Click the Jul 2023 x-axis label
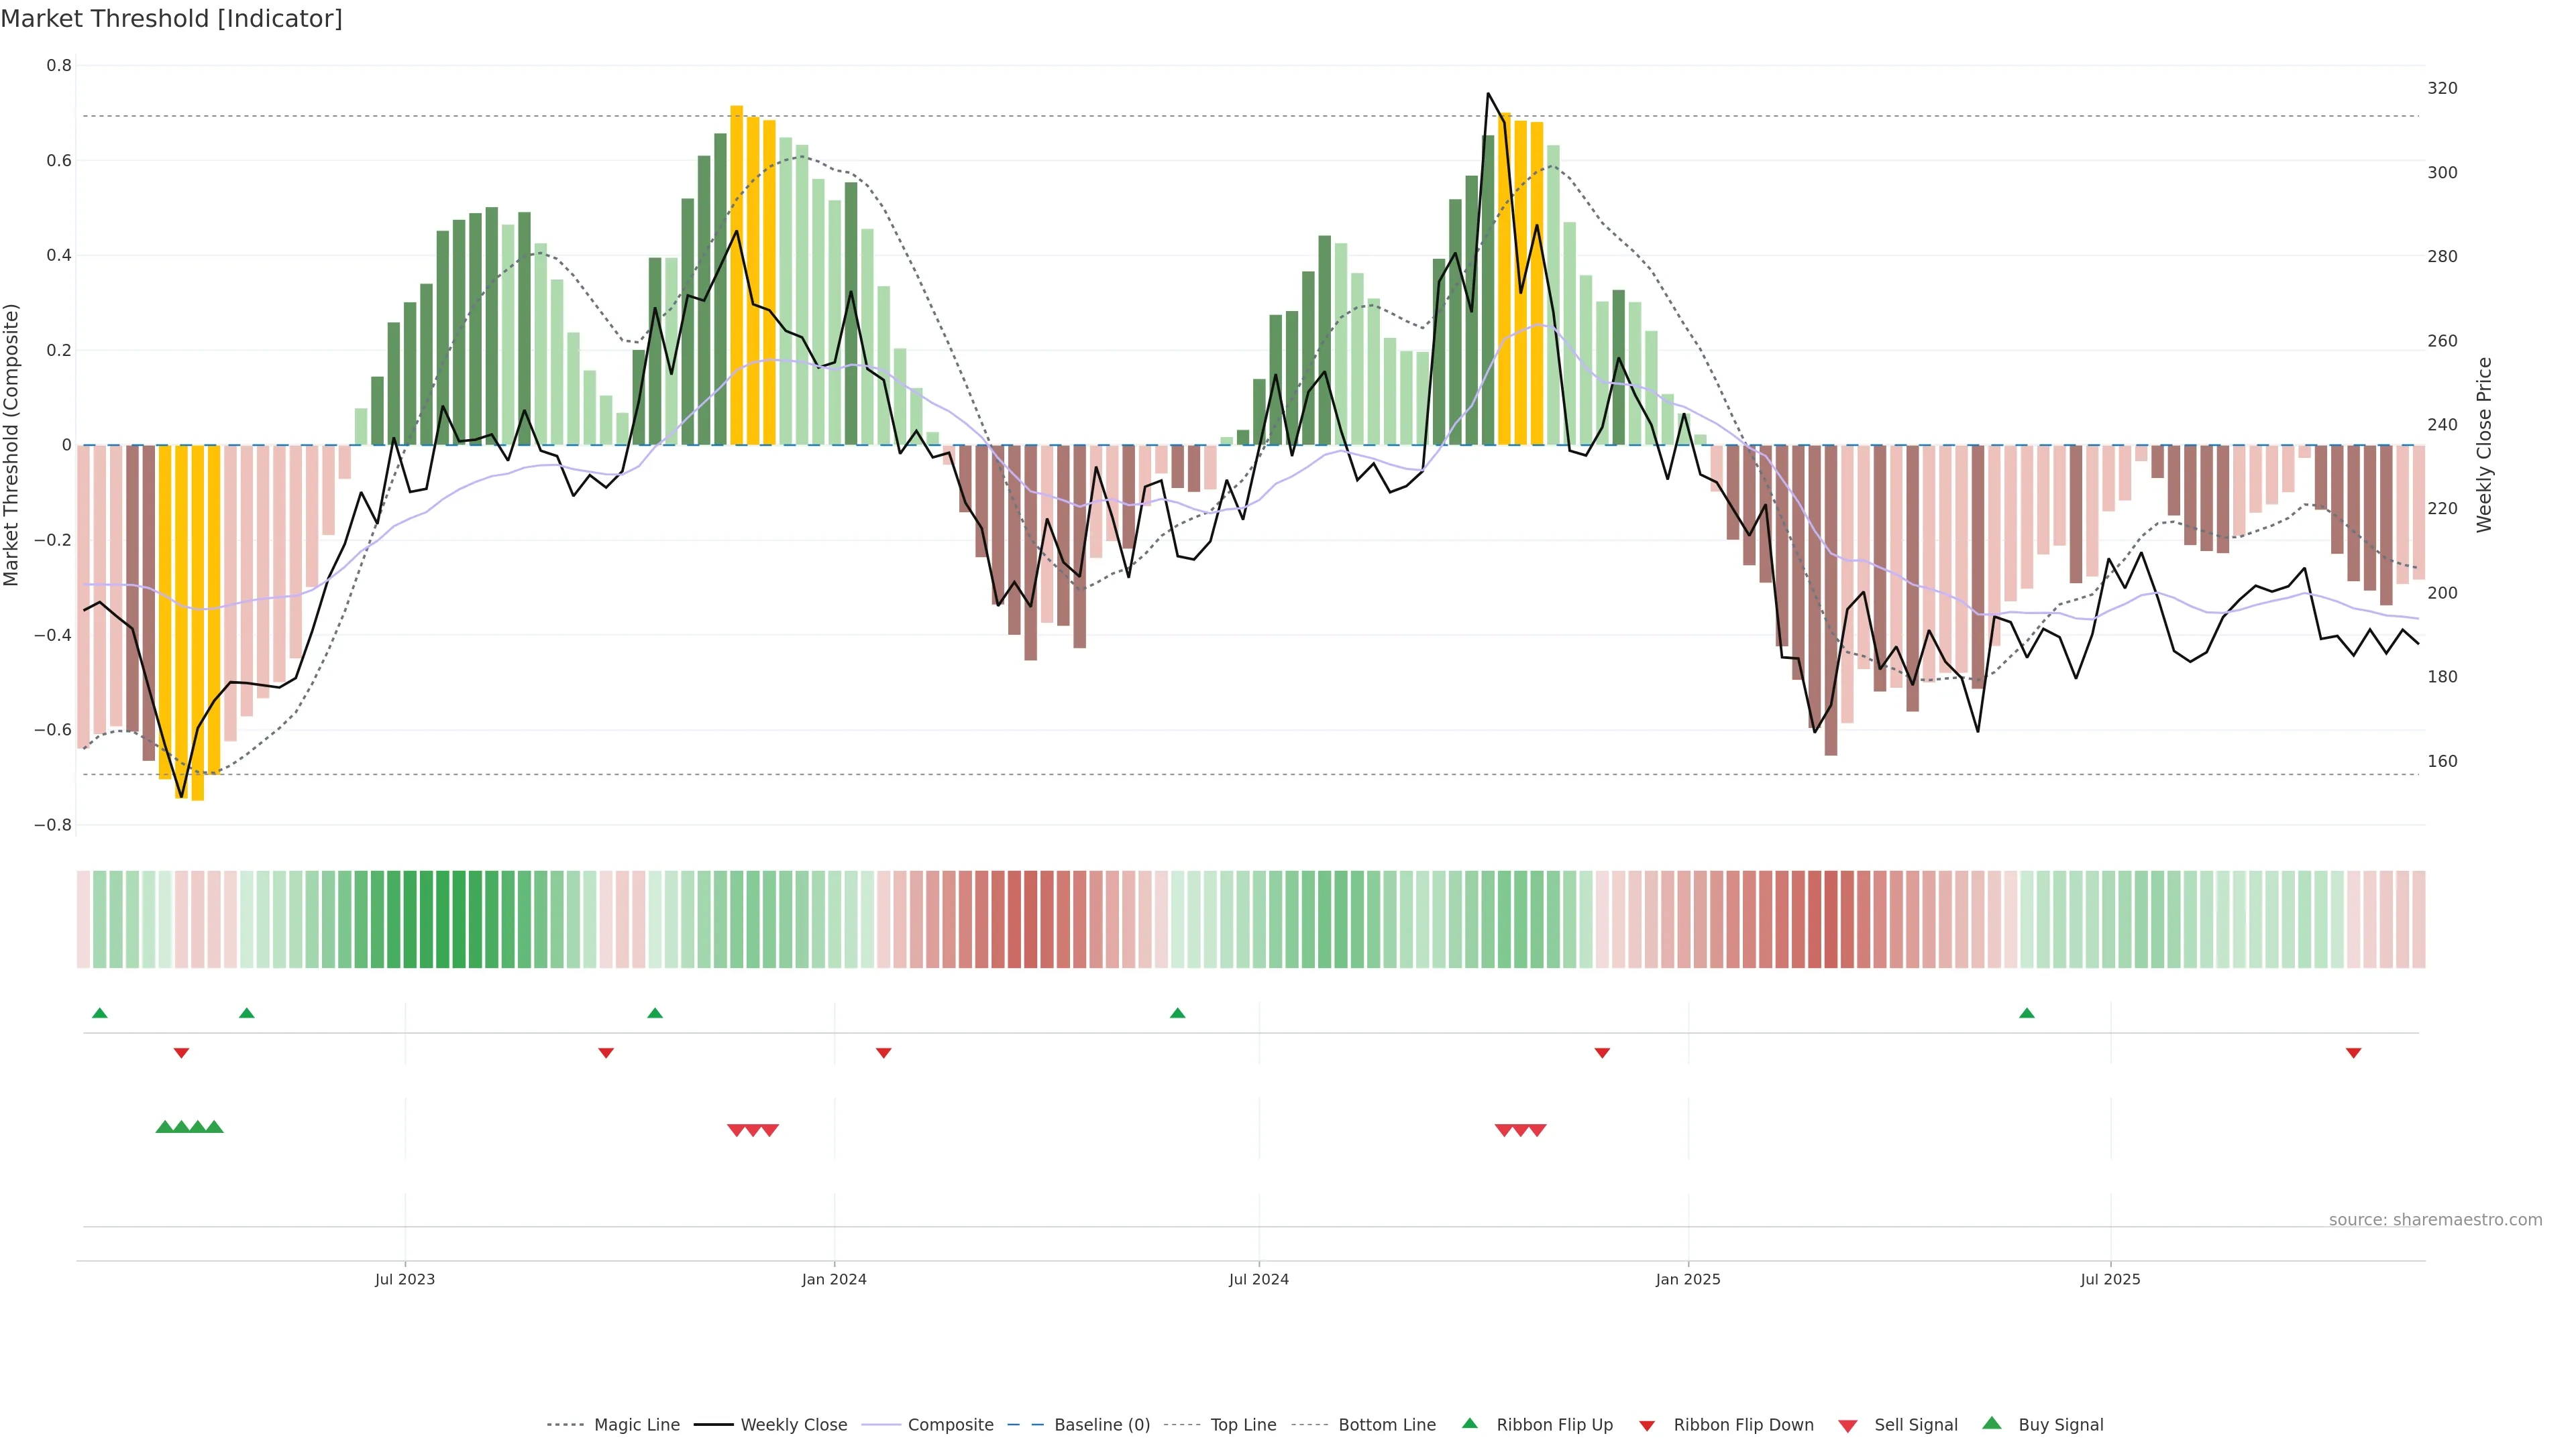This screenshot has height=1448, width=2576. point(405,1279)
